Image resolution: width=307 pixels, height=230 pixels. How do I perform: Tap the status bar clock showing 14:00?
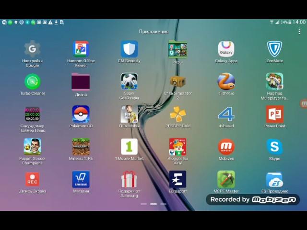pyautogui.click(x=299, y=22)
